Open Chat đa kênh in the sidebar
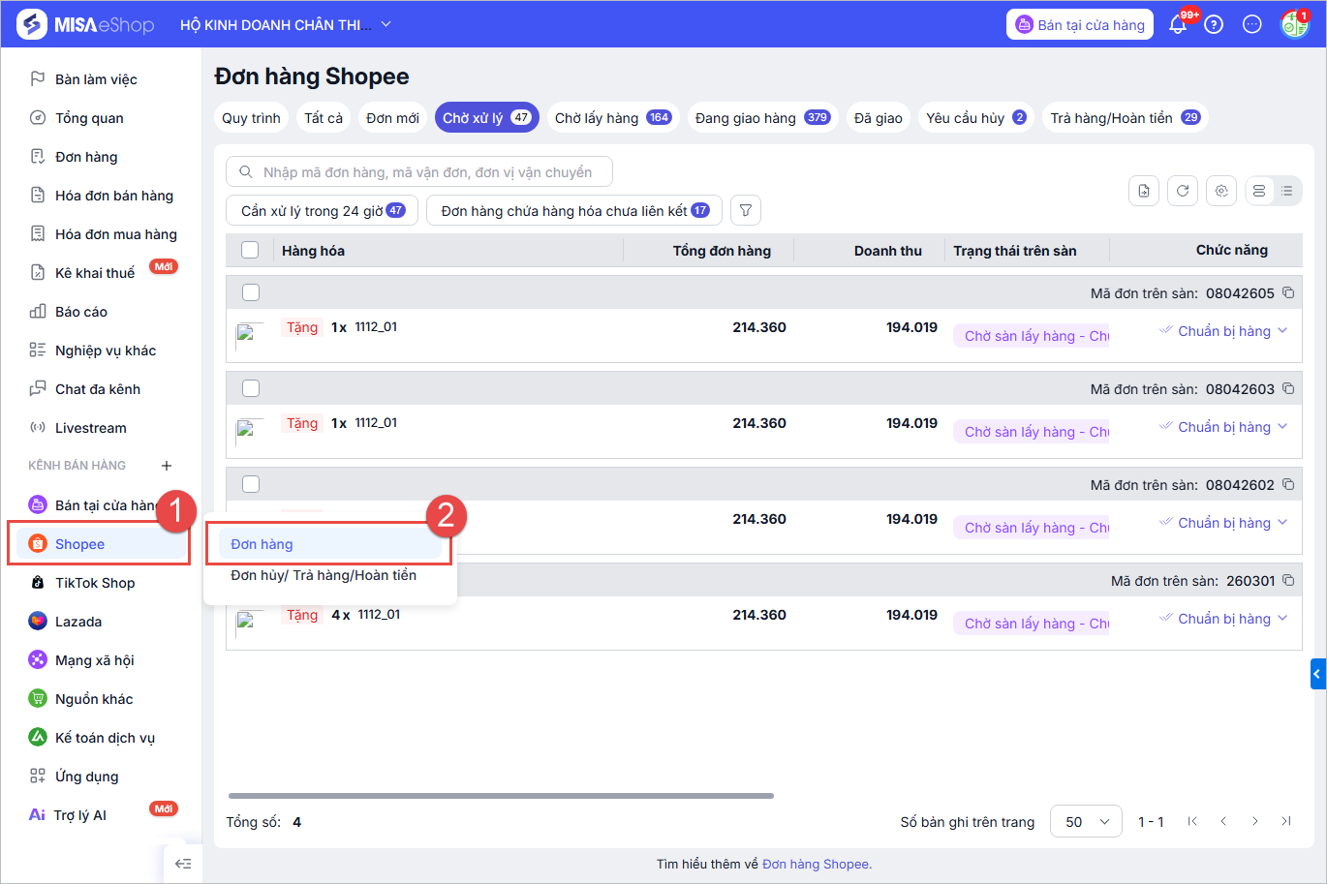The image size is (1327, 884). 98,389
